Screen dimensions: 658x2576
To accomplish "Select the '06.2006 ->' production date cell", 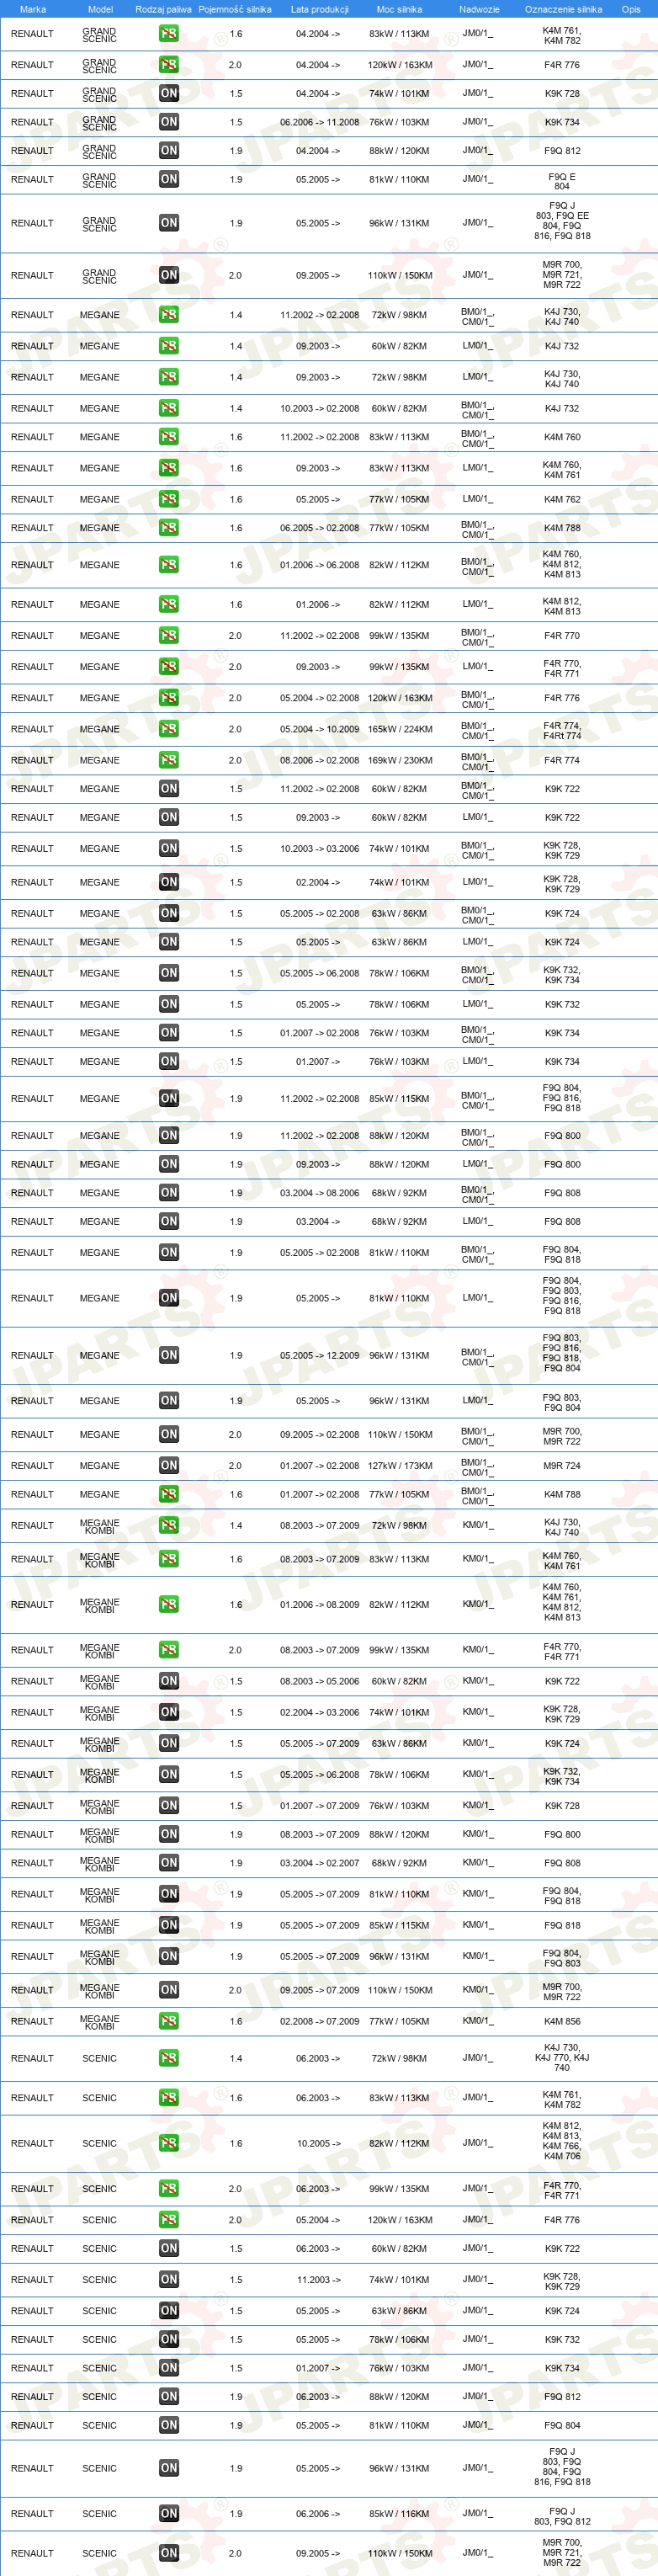I will (x=318, y=2513).
